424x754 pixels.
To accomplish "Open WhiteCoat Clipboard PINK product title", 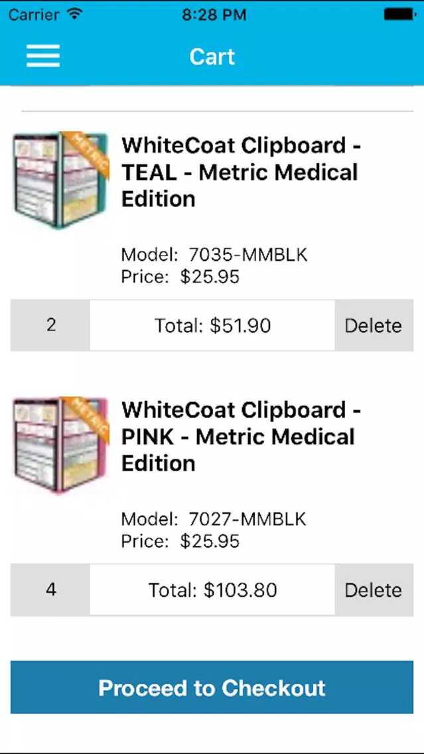I will pyautogui.click(x=240, y=436).
